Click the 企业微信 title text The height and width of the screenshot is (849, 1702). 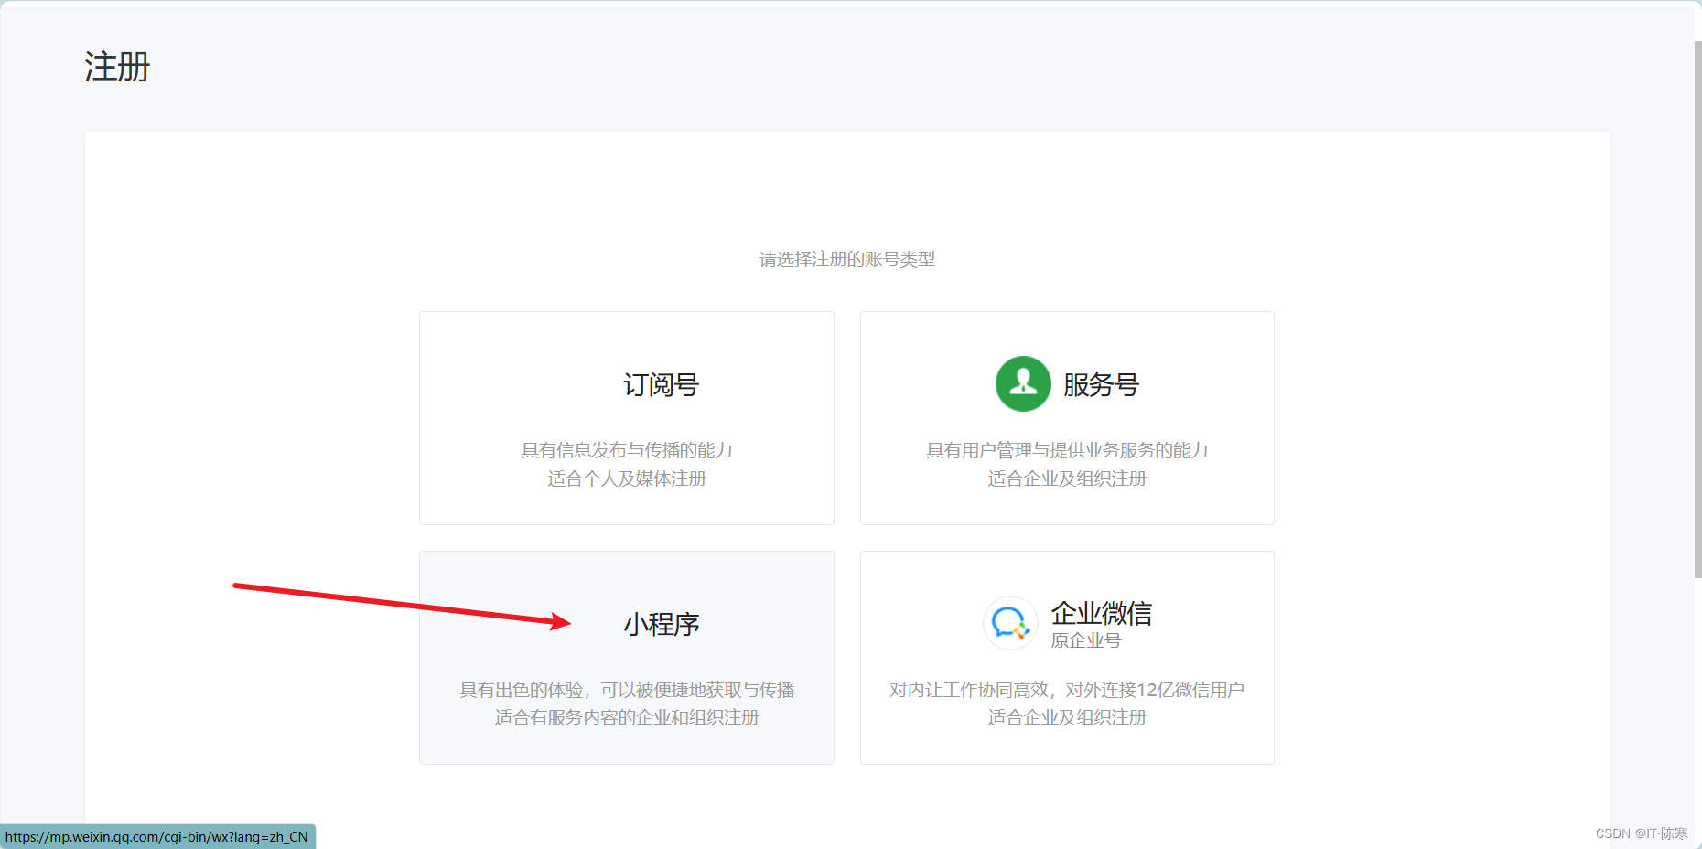coord(1102,613)
